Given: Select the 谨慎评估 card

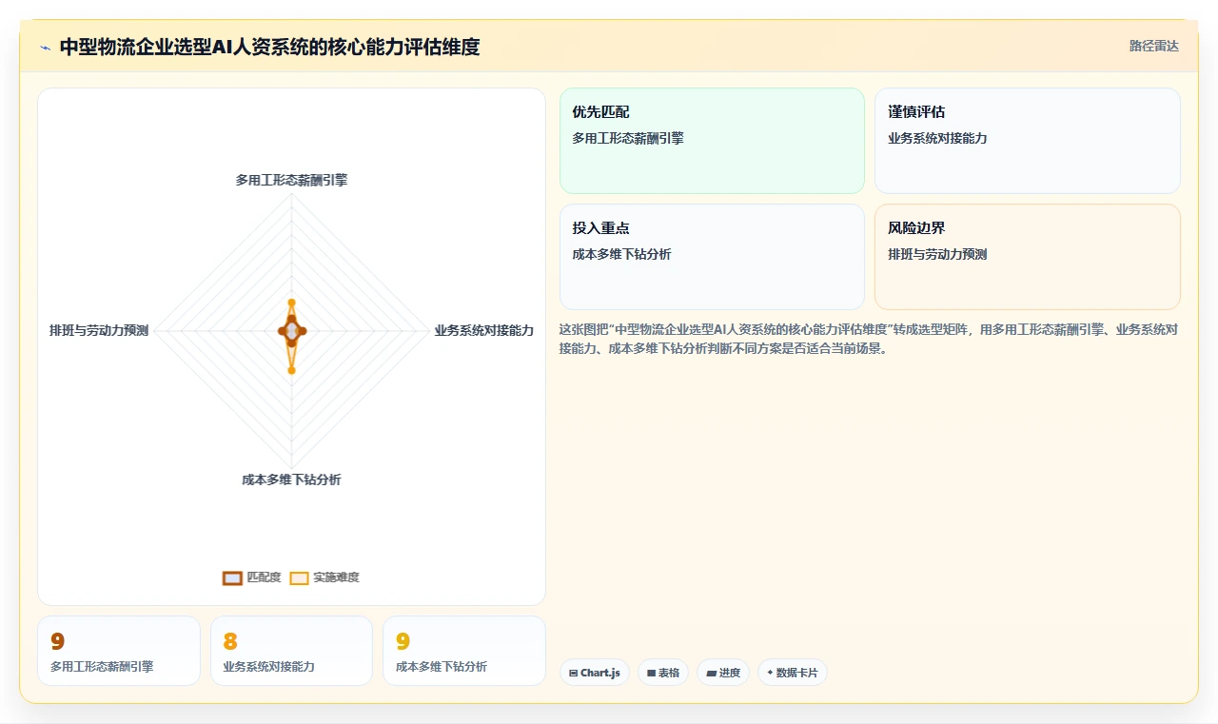Looking at the screenshot, I should coord(1028,141).
